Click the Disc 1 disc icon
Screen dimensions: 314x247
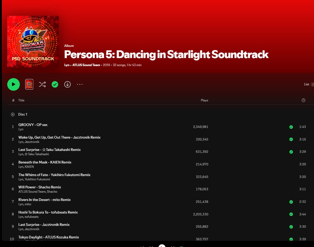(13, 114)
